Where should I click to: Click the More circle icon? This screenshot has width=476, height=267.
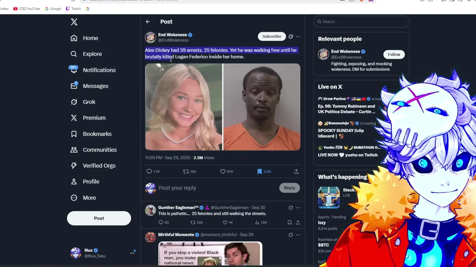[74, 198]
